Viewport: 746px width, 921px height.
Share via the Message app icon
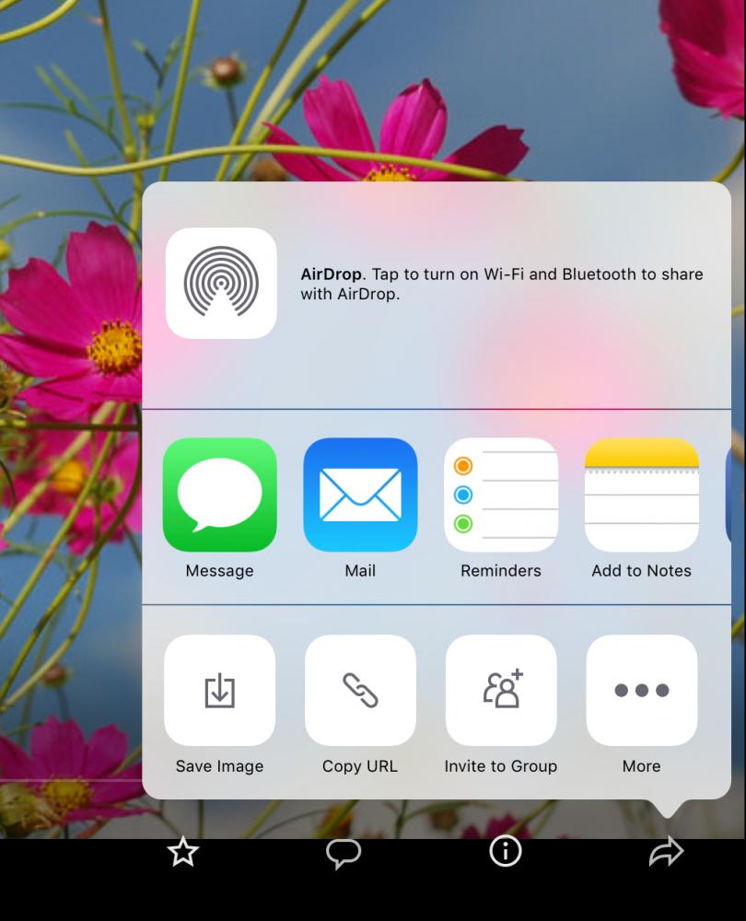pos(220,495)
